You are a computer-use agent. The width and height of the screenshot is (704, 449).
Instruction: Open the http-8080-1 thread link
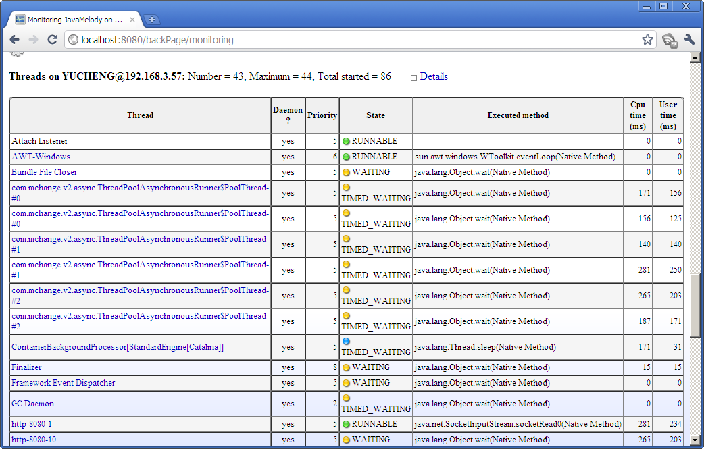coord(32,424)
